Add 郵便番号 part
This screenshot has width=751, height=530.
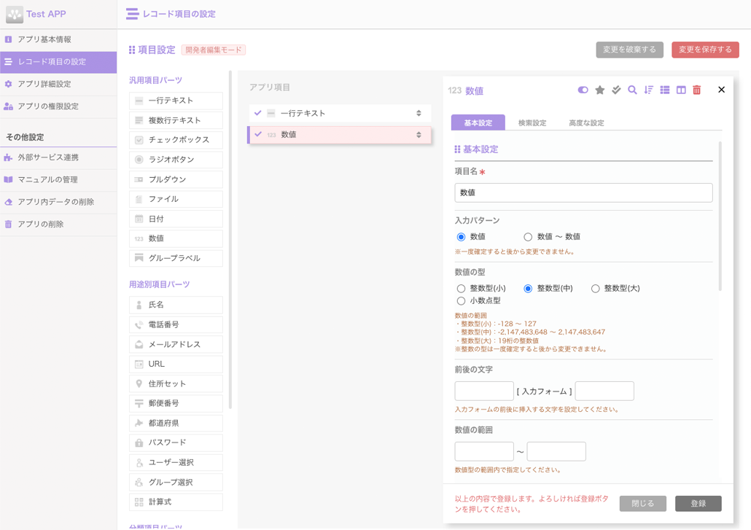click(176, 403)
